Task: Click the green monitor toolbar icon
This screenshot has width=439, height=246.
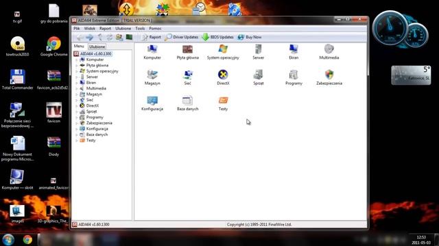Action: pyautogui.click(x=129, y=37)
